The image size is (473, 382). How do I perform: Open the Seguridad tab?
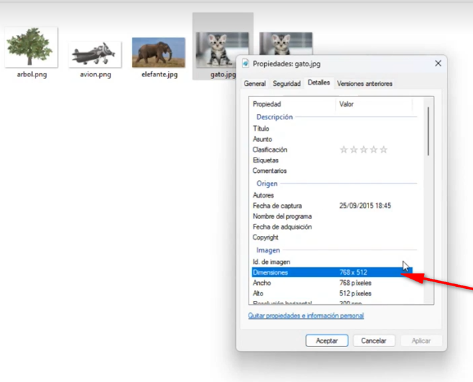point(287,84)
